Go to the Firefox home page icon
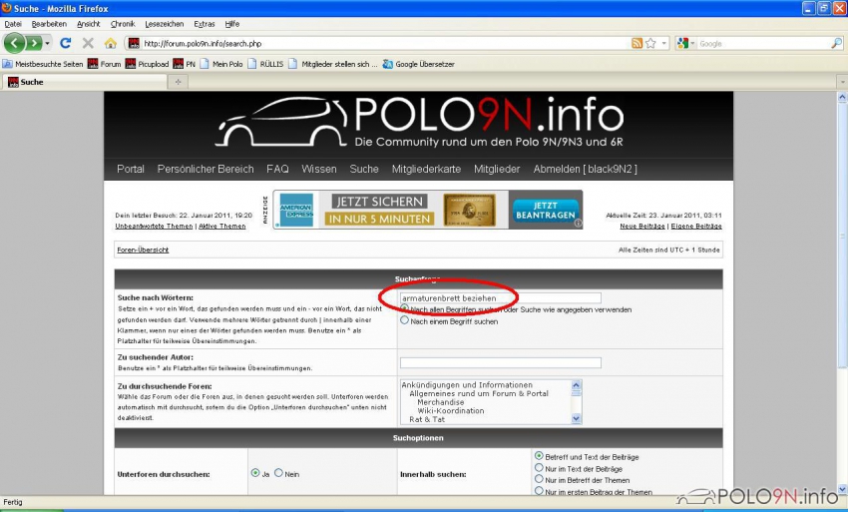 [110, 44]
